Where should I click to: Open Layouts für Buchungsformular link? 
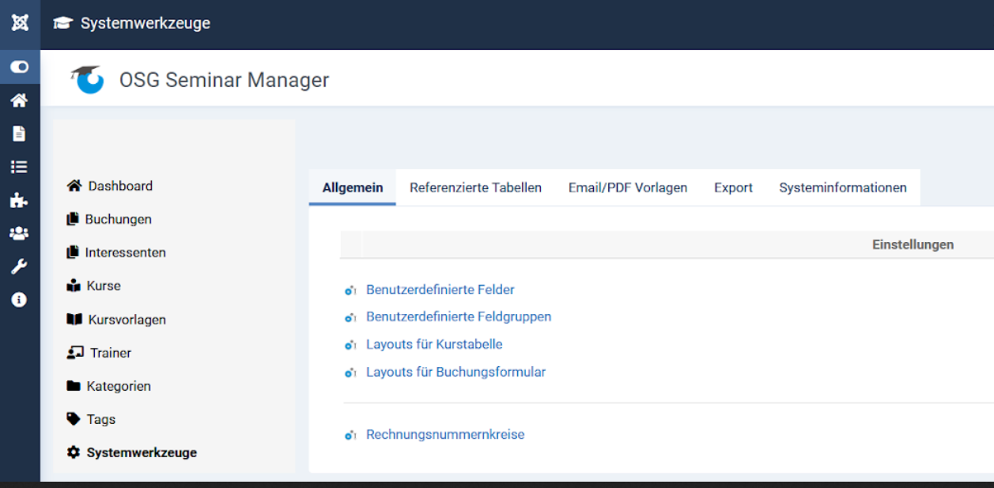pos(455,372)
